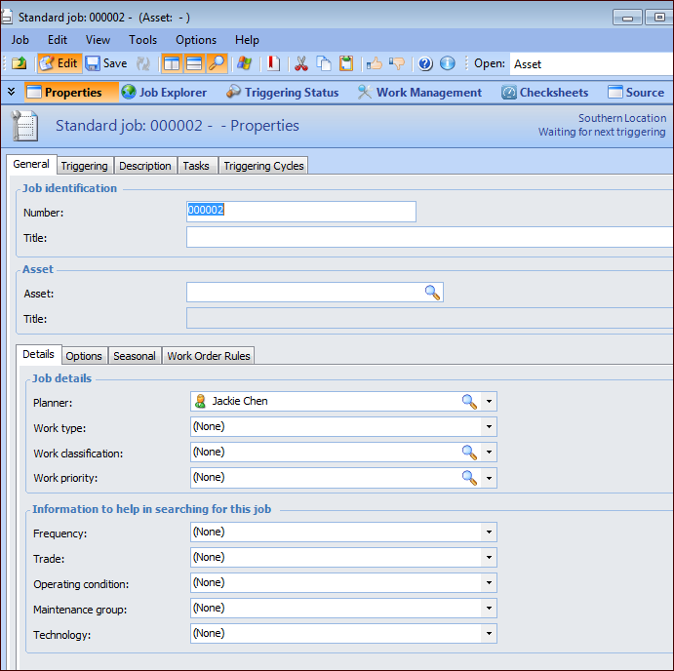Click the Copy icon in toolbar
674x671 pixels.
click(323, 63)
